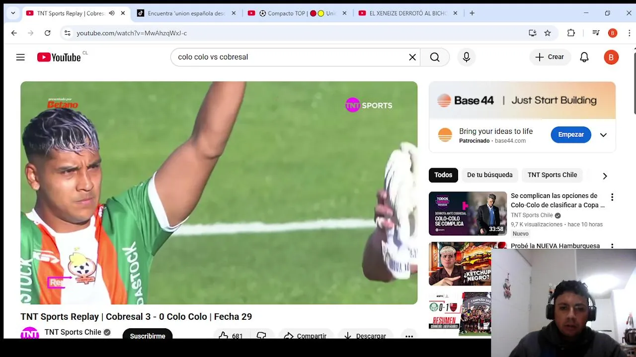Open the Resumen Libertadores video thumbnail
The height and width of the screenshot is (357, 636).
point(460,313)
